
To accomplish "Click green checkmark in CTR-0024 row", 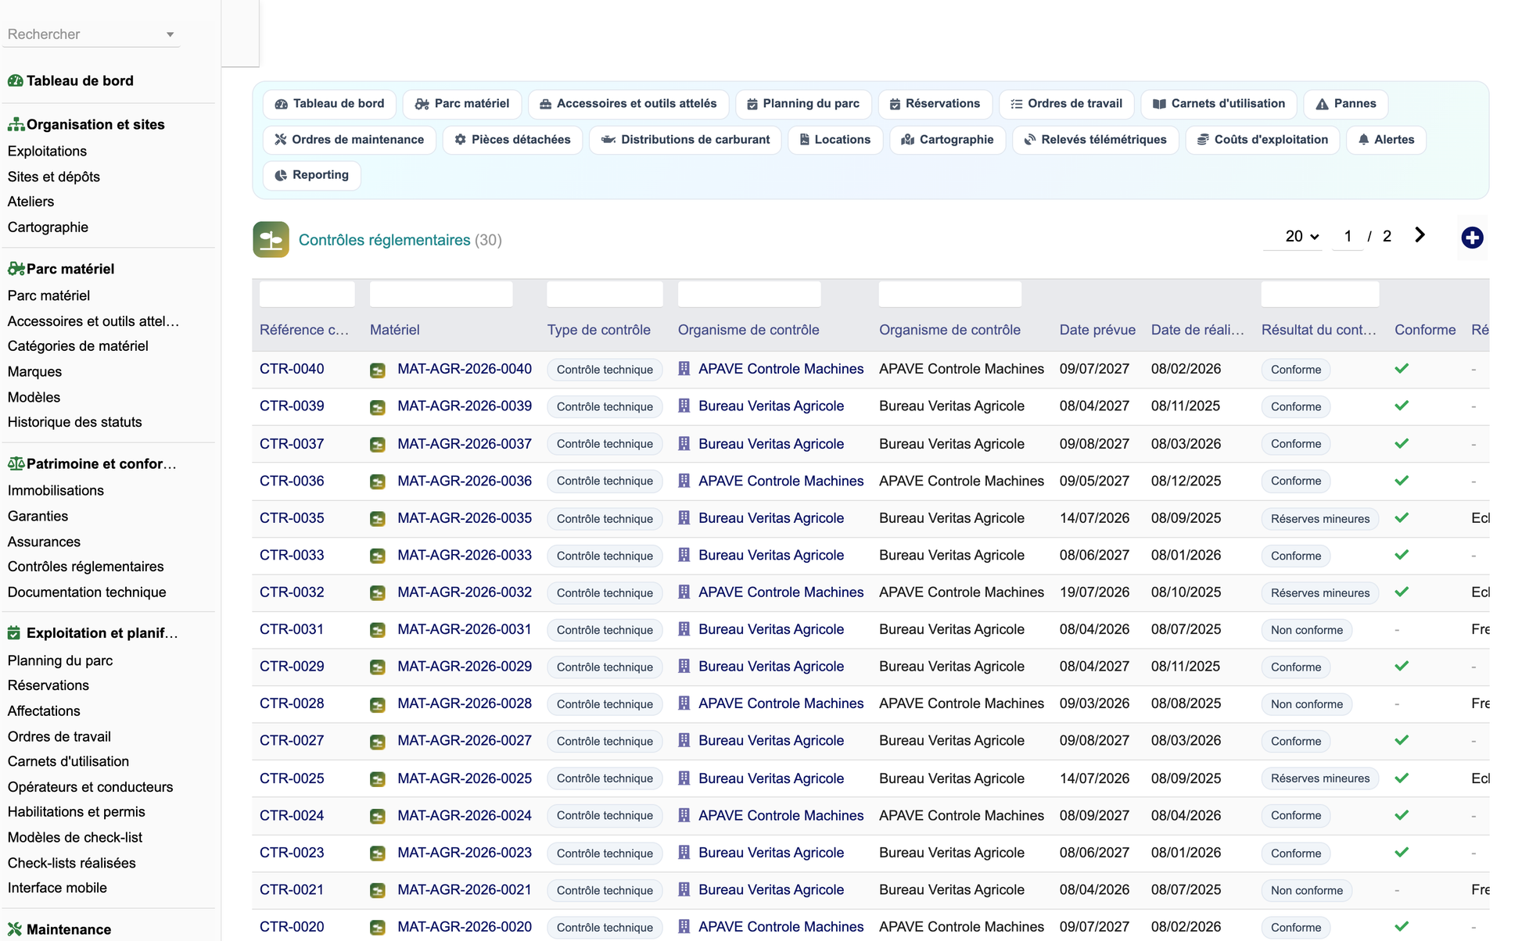I will coord(1402,815).
